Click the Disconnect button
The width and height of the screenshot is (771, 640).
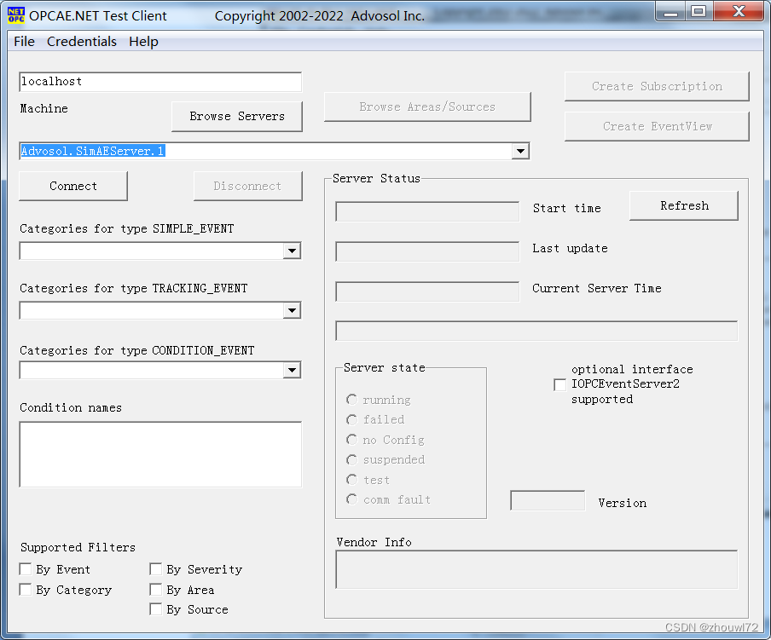point(248,186)
